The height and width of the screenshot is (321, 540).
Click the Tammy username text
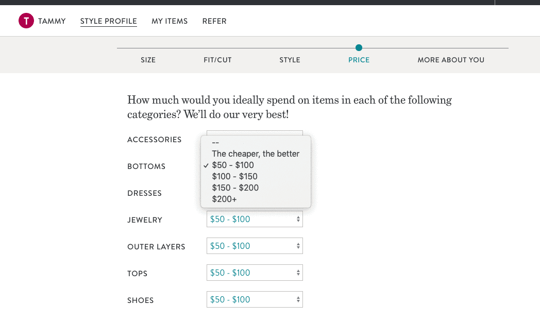tap(52, 21)
